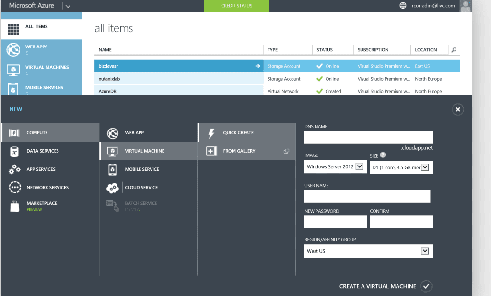Viewport: 491px width, 296px height.
Task: Click the Cloud Service cloud gear icon
Action: [x=112, y=188]
